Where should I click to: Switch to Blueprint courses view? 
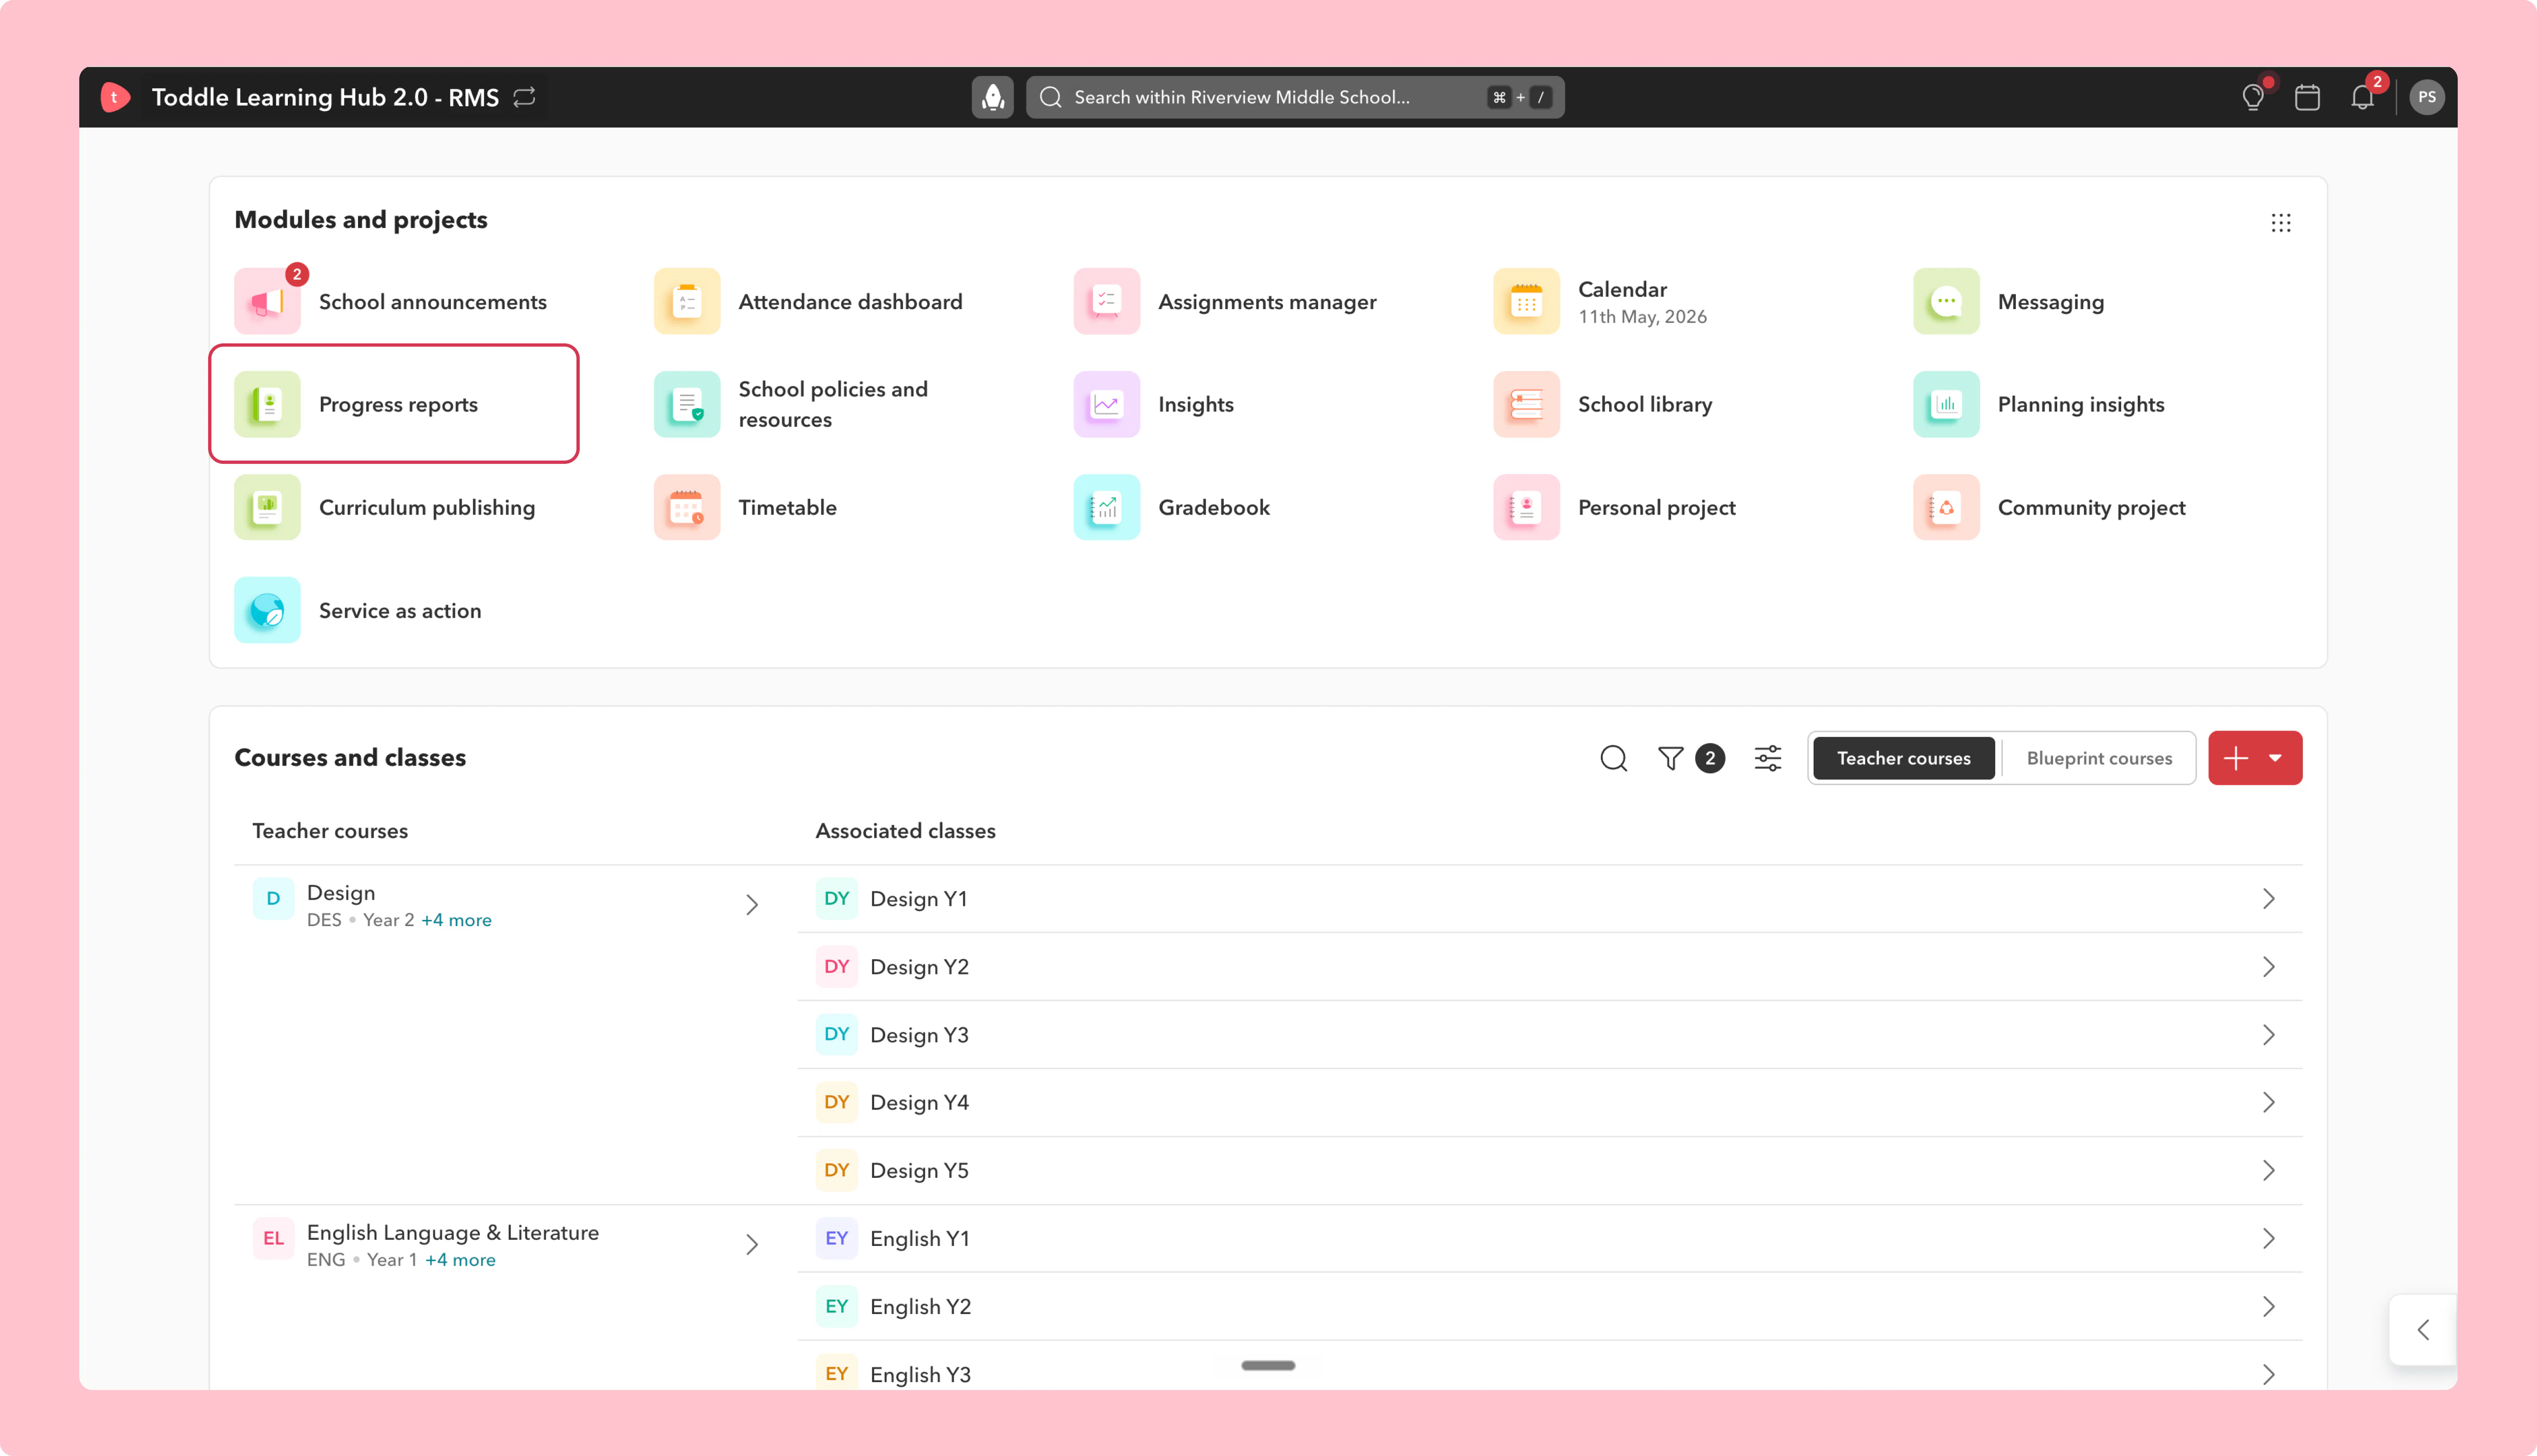[x=2099, y=758]
